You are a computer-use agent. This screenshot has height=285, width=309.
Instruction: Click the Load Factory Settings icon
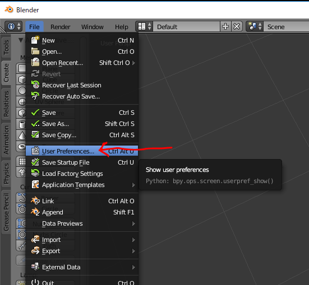35,174
